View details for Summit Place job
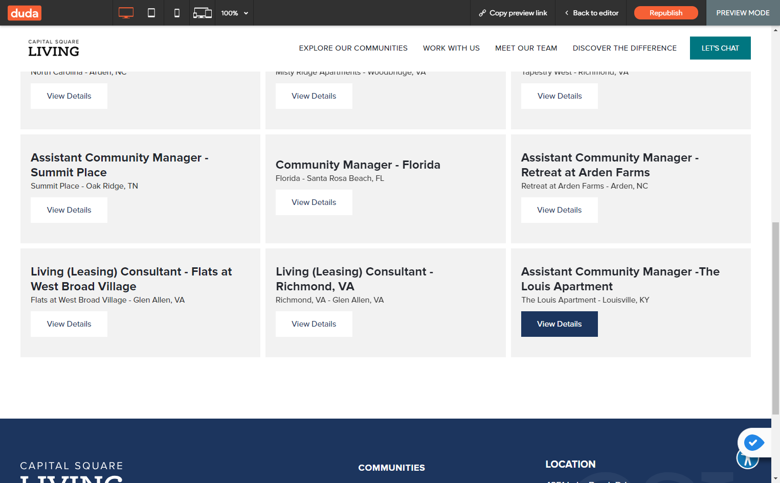780x483 pixels. click(x=69, y=210)
